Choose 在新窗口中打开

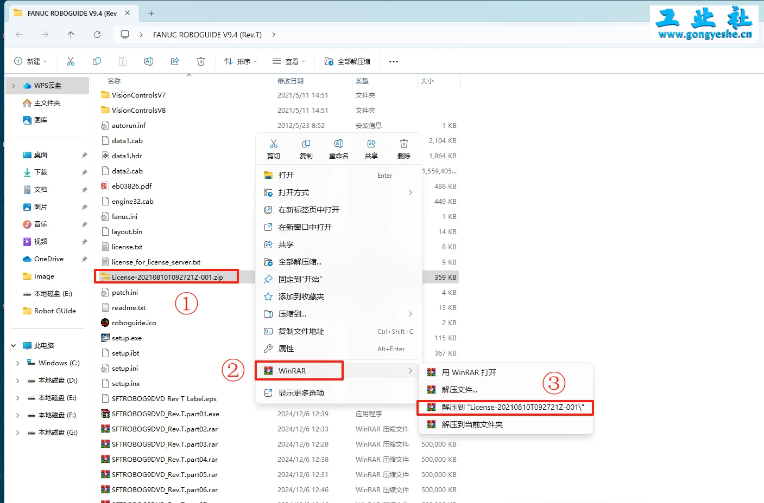coord(339,227)
